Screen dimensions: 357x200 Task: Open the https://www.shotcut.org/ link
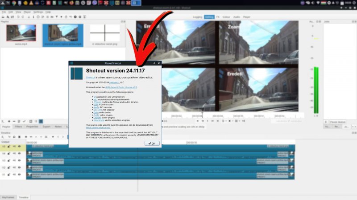click(x=98, y=128)
